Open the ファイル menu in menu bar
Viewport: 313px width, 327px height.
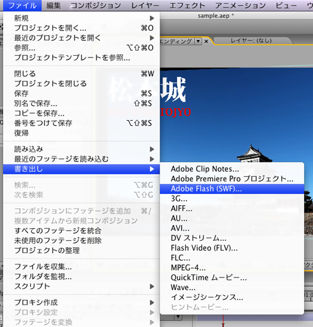coord(23,6)
